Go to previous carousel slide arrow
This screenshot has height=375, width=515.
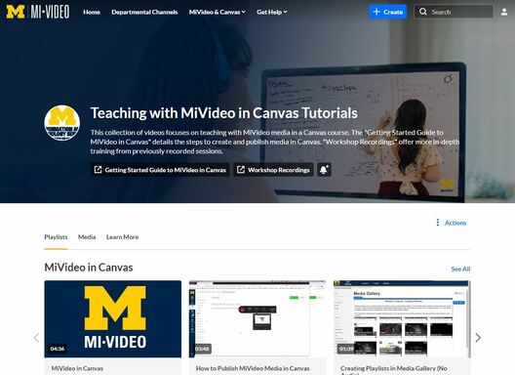pyautogui.click(x=36, y=338)
